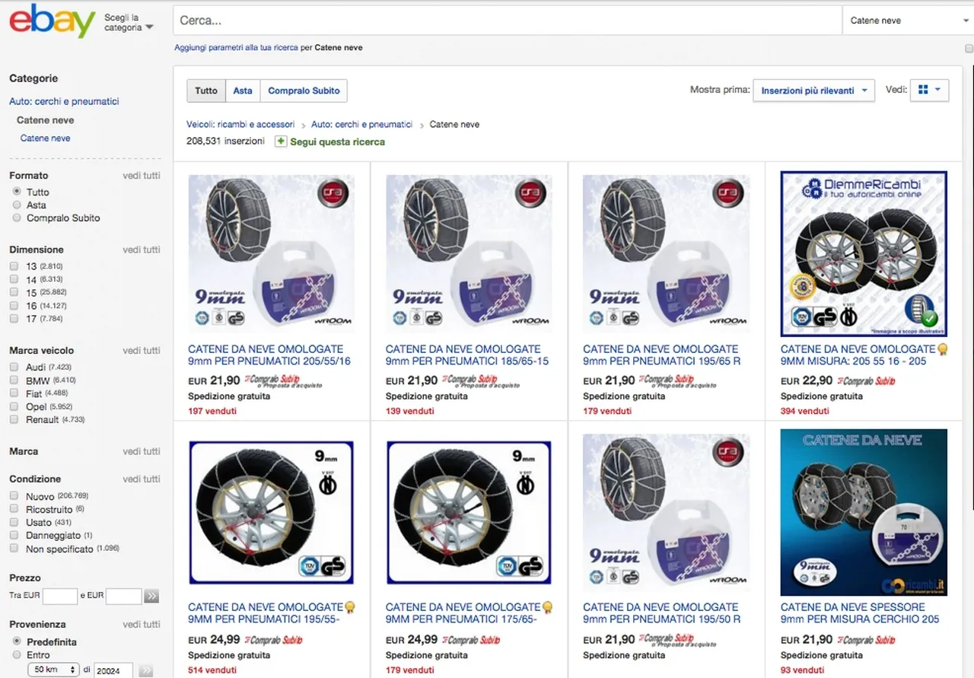Switch to the Asta tab

pyautogui.click(x=243, y=91)
